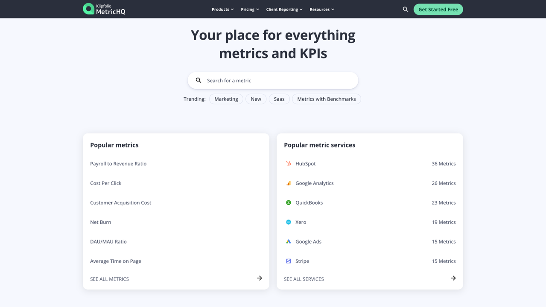Click the Popular metric services heading
Screen dimensions: 546x307
coord(320,145)
